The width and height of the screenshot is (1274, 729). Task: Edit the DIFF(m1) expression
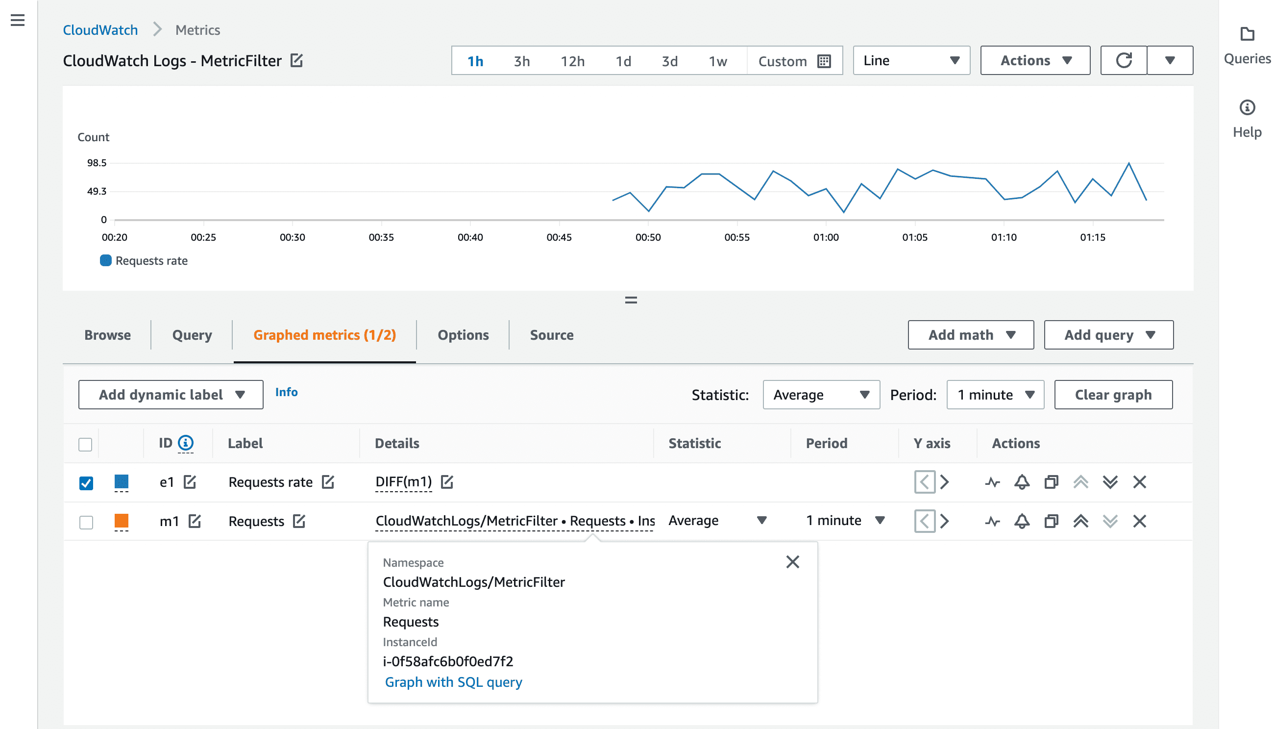[x=447, y=482]
